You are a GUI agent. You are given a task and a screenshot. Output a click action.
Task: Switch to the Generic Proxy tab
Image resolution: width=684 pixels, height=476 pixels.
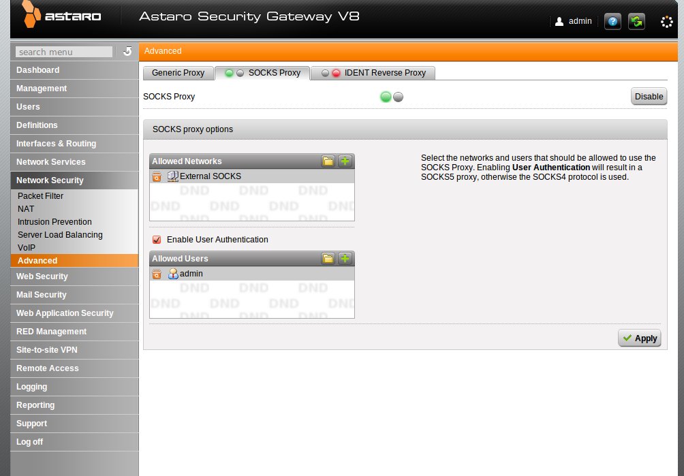(x=178, y=73)
